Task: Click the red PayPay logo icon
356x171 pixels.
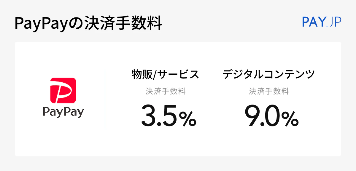Action: point(63,90)
